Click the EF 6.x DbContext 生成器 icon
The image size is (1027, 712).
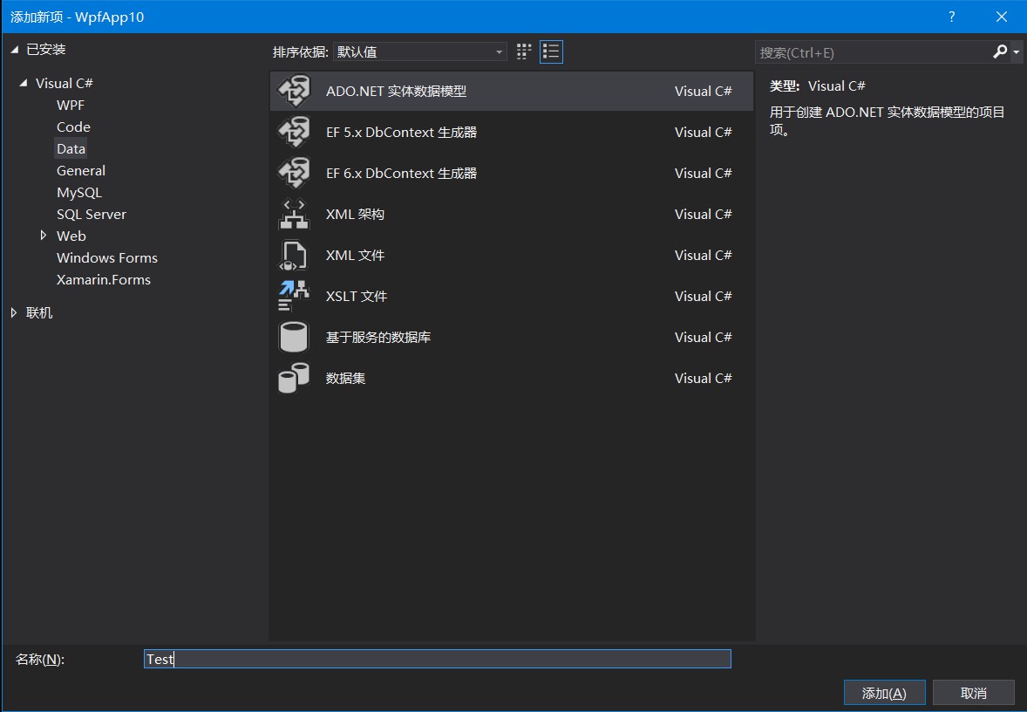(294, 173)
